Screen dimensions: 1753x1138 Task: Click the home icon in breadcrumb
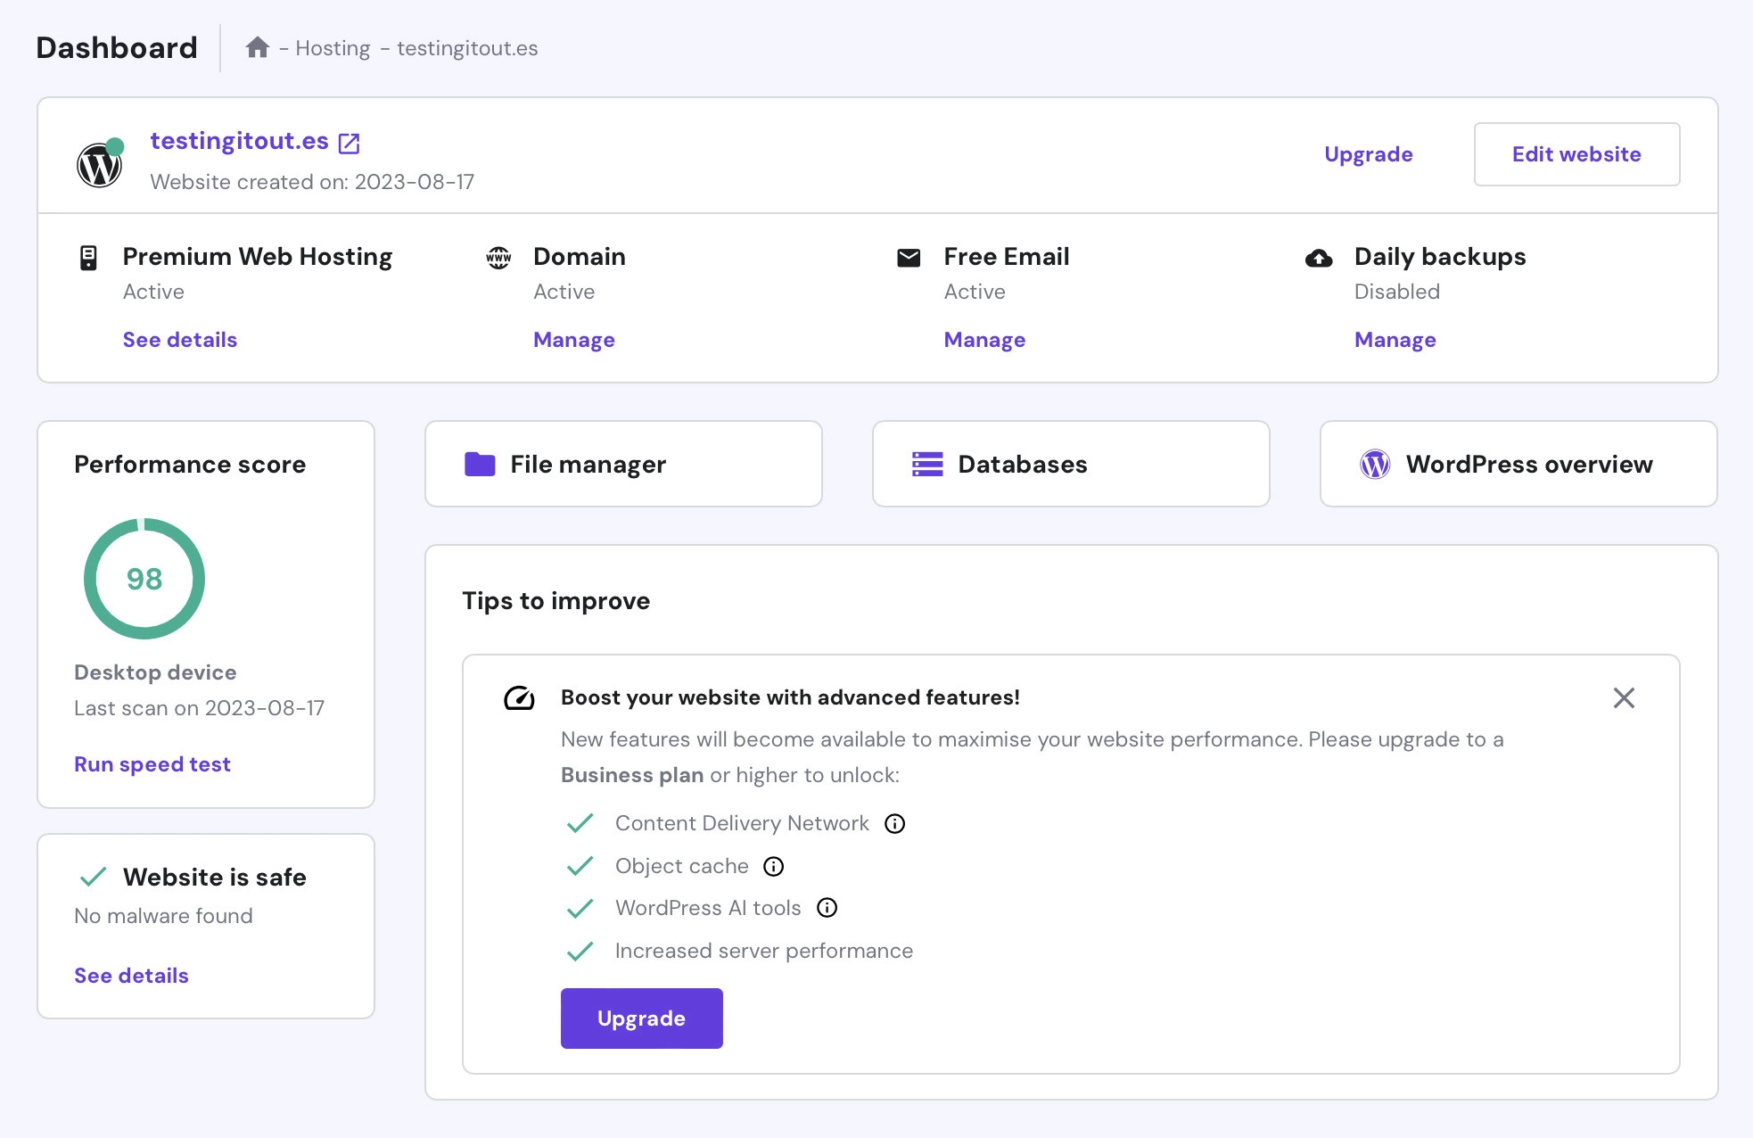(258, 48)
